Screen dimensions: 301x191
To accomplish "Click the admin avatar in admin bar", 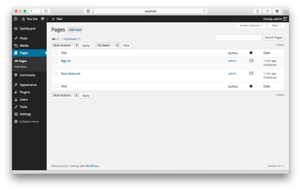I will pos(285,19).
